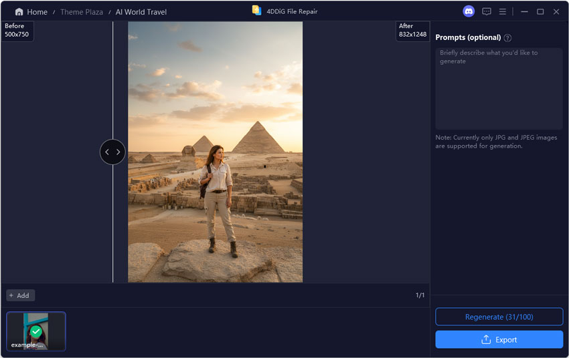The width and height of the screenshot is (569, 358).
Task: Open the feedback chat bubble icon
Action: point(487,11)
